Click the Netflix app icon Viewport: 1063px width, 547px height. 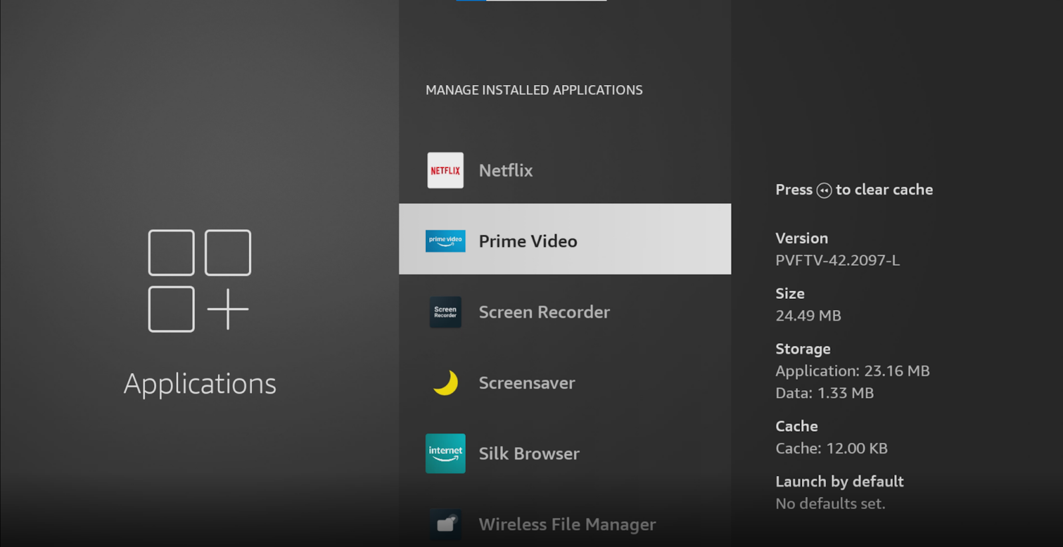[x=445, y=171]
